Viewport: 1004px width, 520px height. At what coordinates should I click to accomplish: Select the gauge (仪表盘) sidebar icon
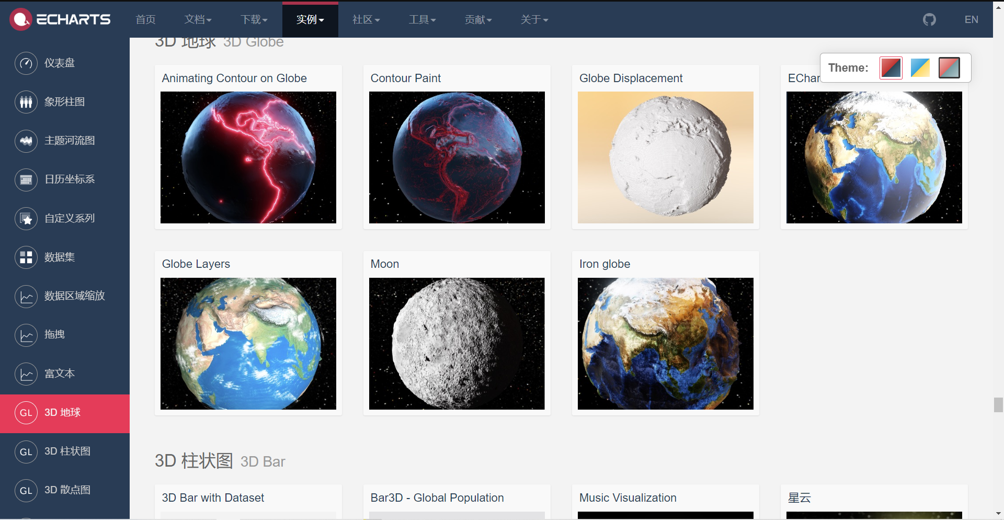[26, 63]
